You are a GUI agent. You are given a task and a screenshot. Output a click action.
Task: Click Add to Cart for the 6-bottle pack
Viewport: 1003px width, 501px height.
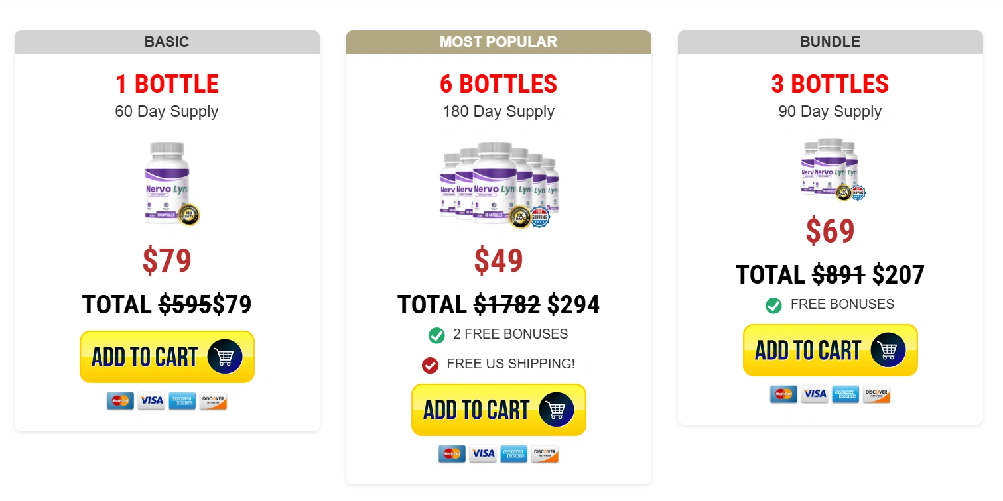point(498,410)
